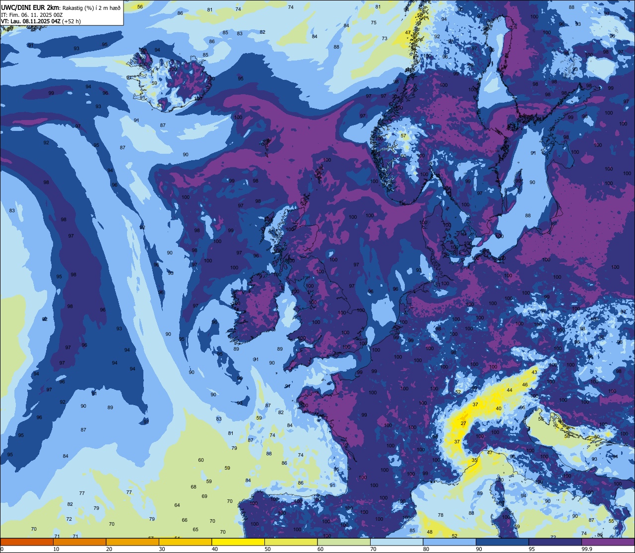
Task: Click the '50' tick label on the legend
Action: pos(267,549)
